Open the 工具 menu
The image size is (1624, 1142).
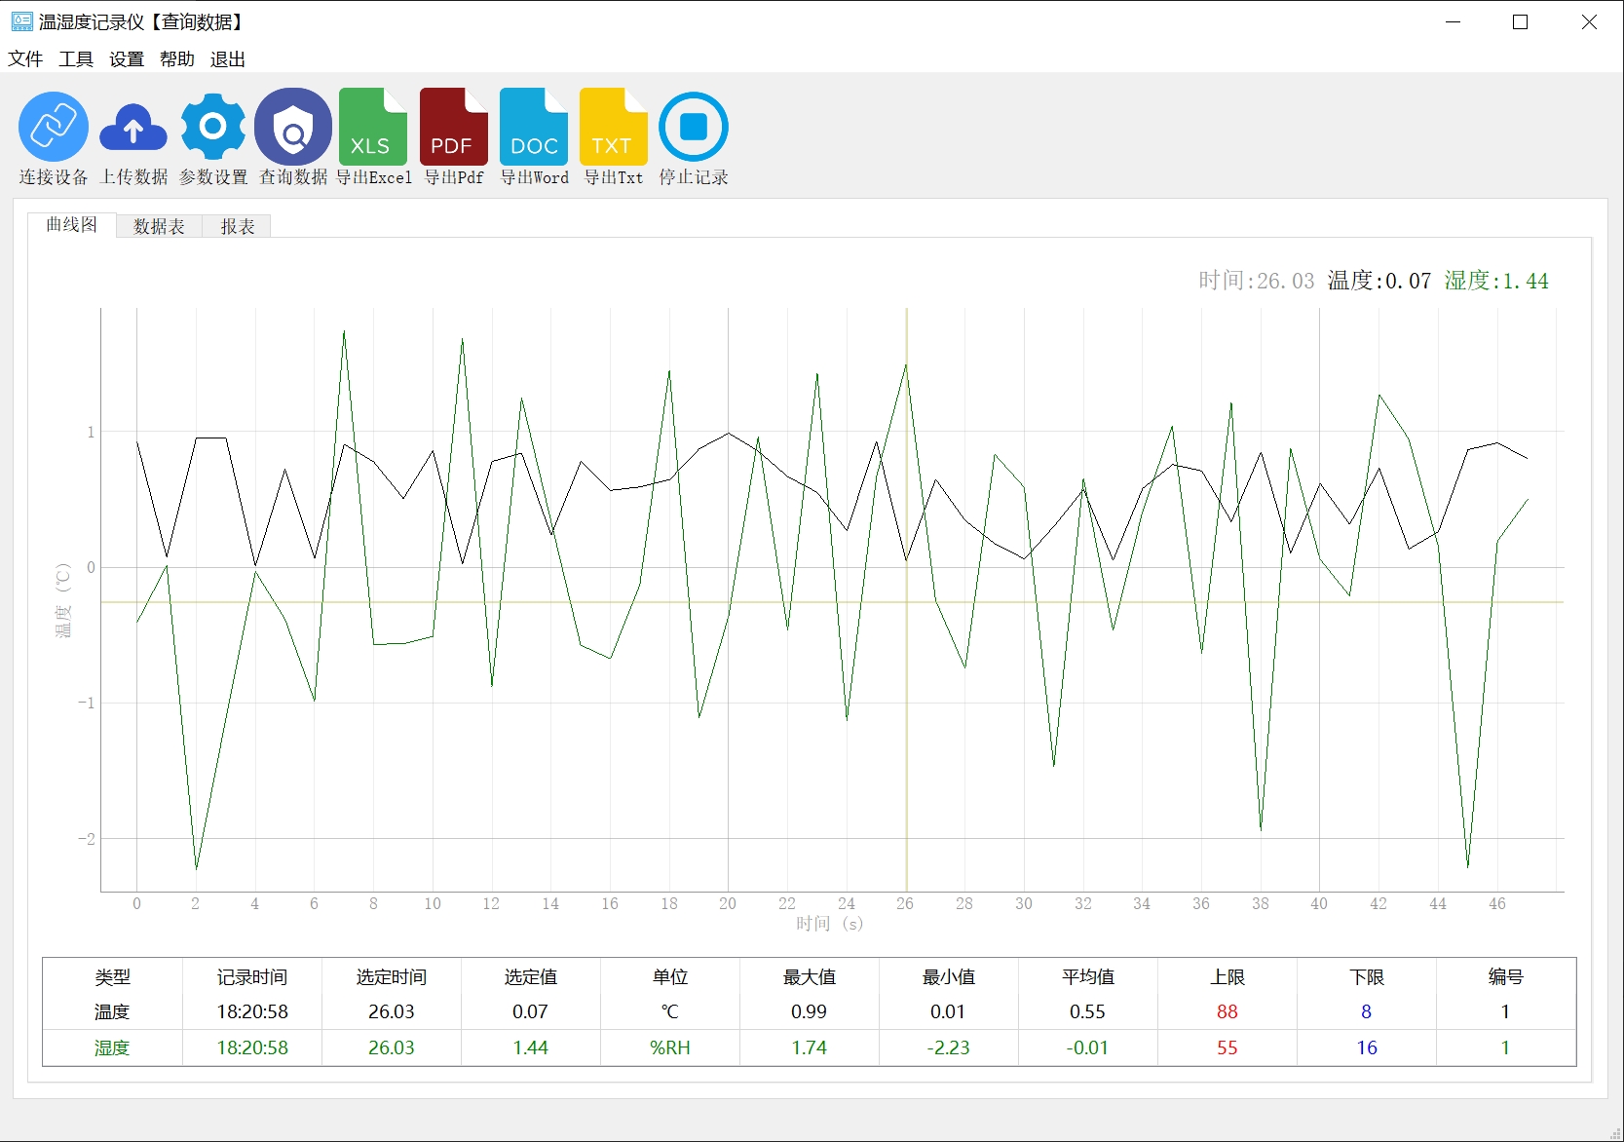click(x=76, y=59)
